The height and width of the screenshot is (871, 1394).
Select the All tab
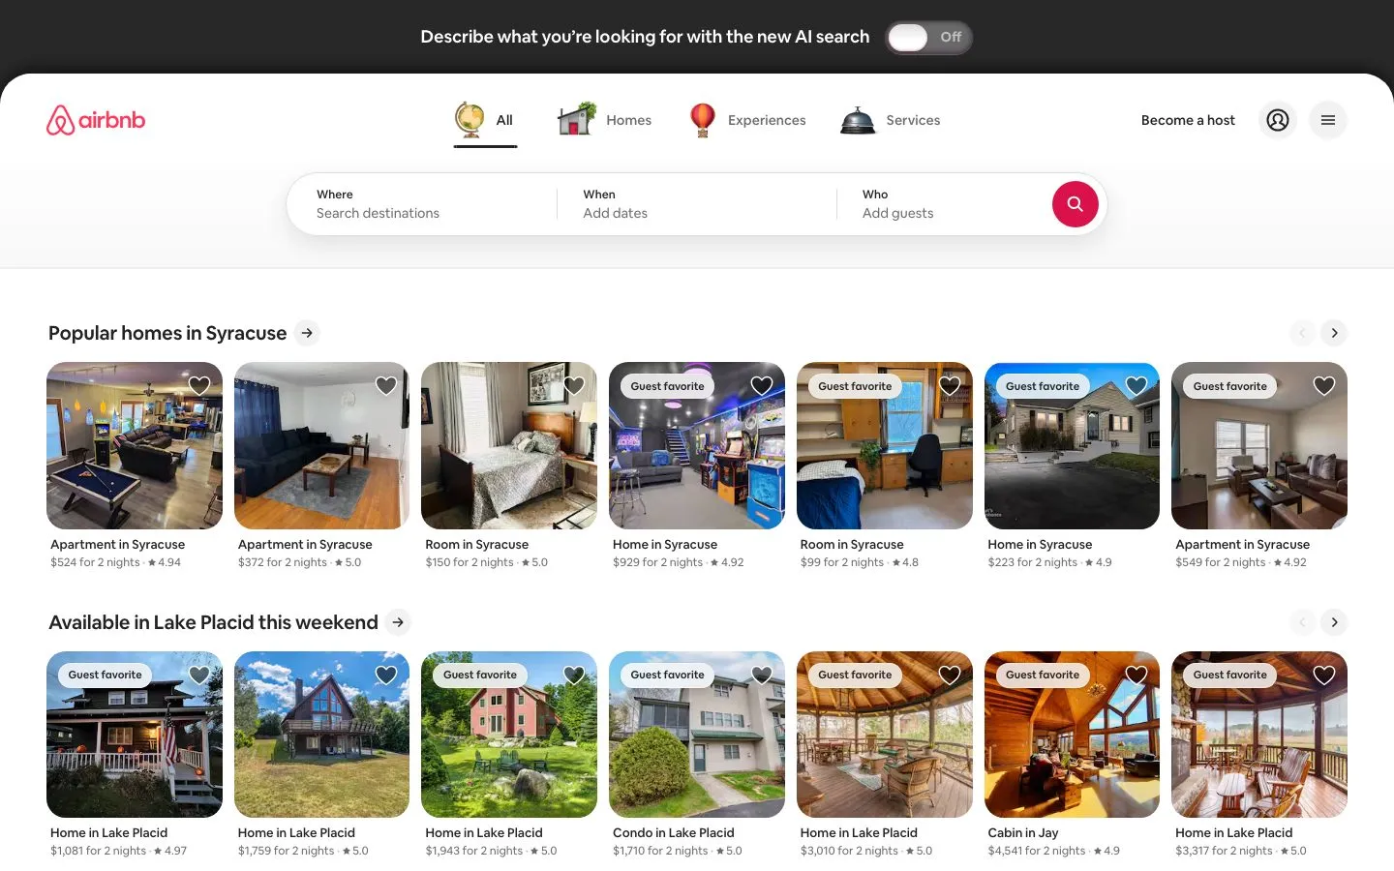tap(485, 121)
